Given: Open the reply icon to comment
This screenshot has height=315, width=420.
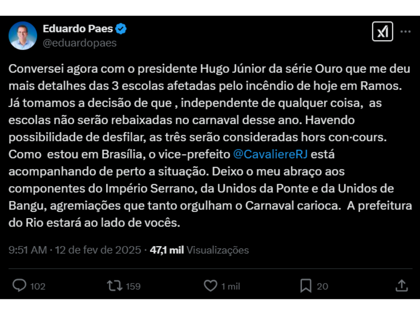Looking at the screenshot, I should pos(19,286).
